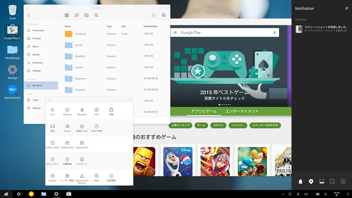Toggle the location quick setting in notification panel

pyautogui.click(x=311, y=181)
